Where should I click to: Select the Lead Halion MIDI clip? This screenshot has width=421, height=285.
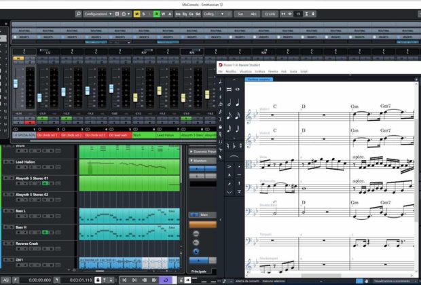[x=130, y=167]
